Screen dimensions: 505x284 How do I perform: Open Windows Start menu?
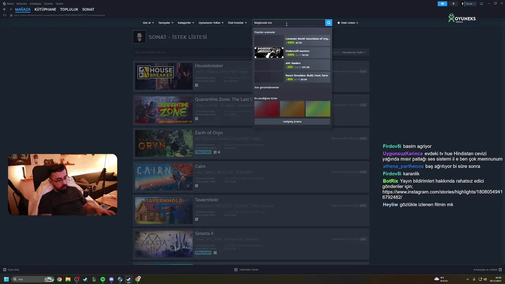[6, 279]
